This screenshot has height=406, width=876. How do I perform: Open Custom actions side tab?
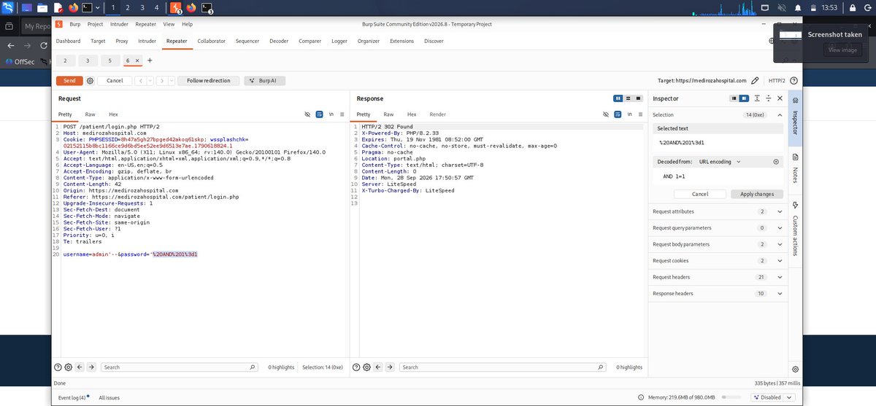(795, 230)
